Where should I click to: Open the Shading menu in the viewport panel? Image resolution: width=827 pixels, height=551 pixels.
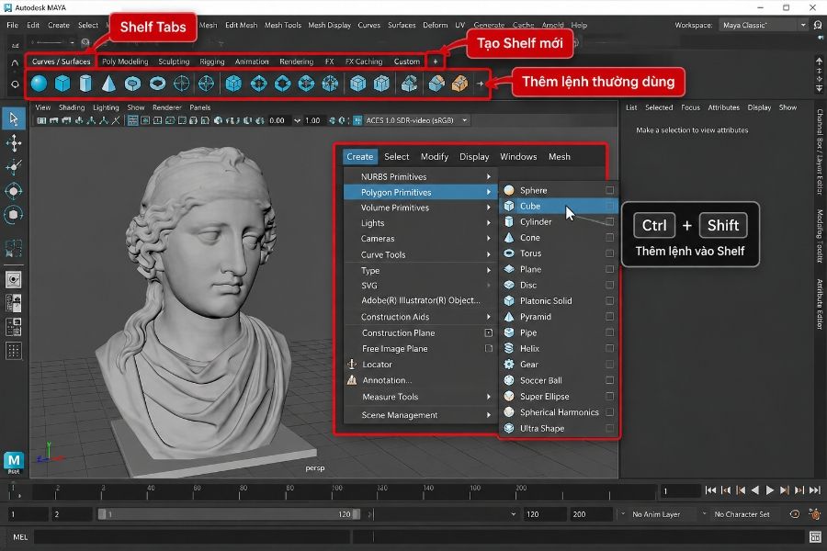(72, 107)
